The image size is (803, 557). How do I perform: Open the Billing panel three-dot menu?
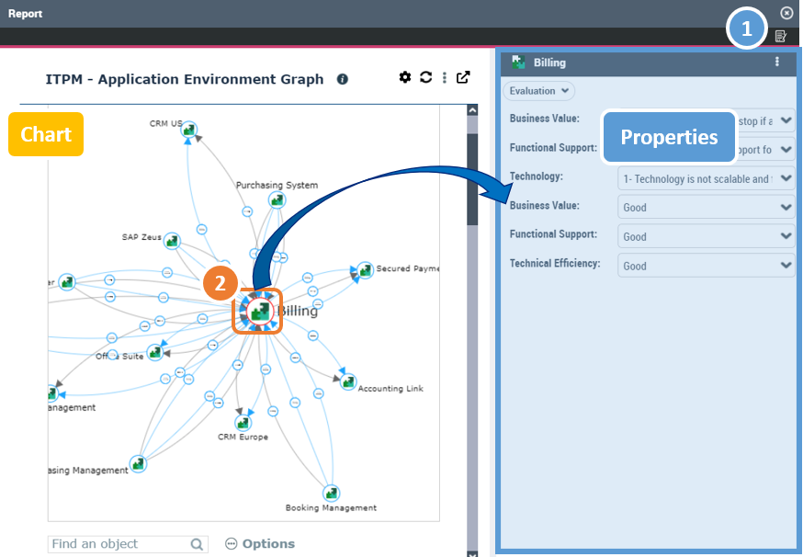point(777,63)
